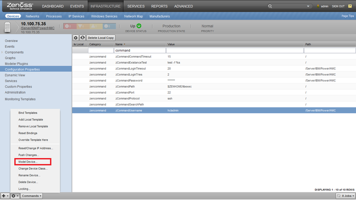
Task: Select Model Device from the menu
Action: [28, 162]
